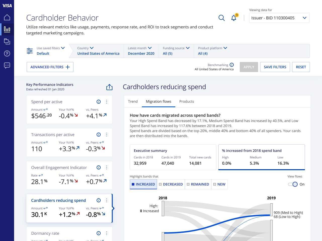322x241 pixels.
Task: Select the Migration flows tab
Action: click(x=158, y=101)
